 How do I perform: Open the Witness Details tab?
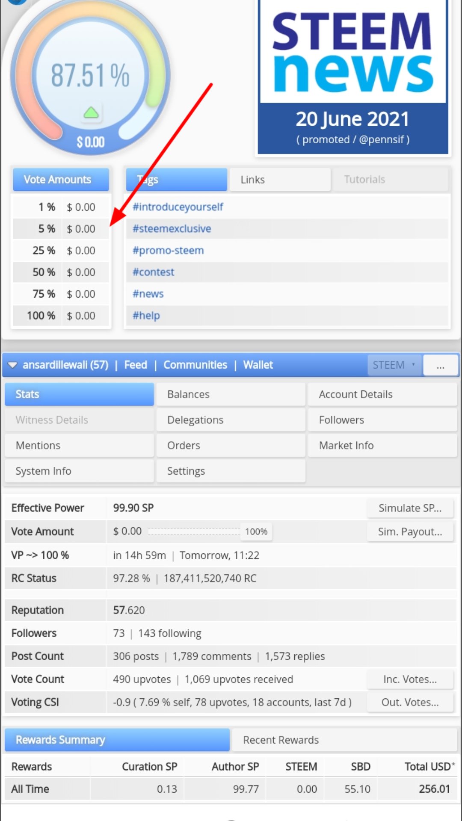pyautogui.click(x=79, y=420)
